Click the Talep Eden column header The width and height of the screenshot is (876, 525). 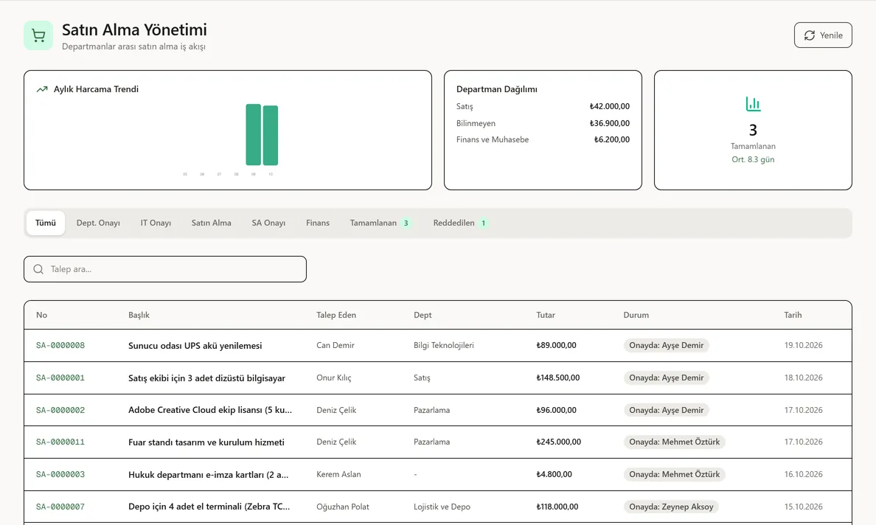[336, 315]
